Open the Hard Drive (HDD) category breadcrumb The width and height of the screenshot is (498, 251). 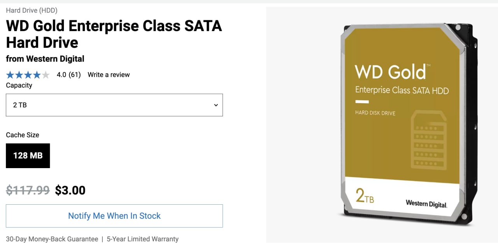(x=32, y=11)
